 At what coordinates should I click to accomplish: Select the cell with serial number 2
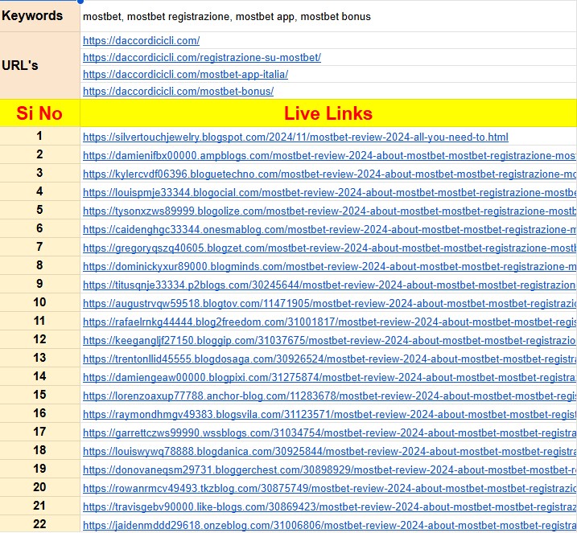(39, 154)
